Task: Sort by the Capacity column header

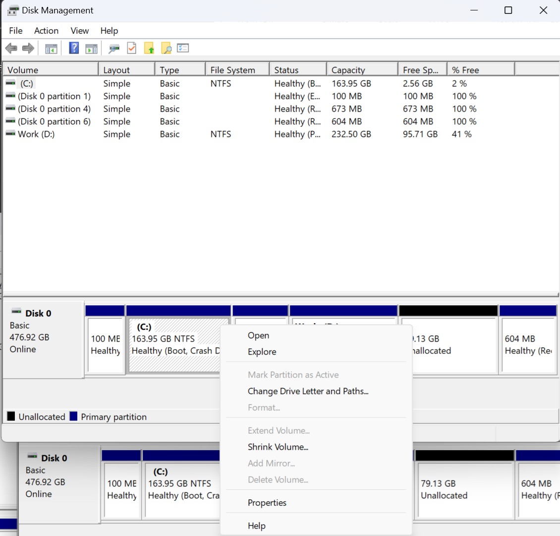Action: 362,70
